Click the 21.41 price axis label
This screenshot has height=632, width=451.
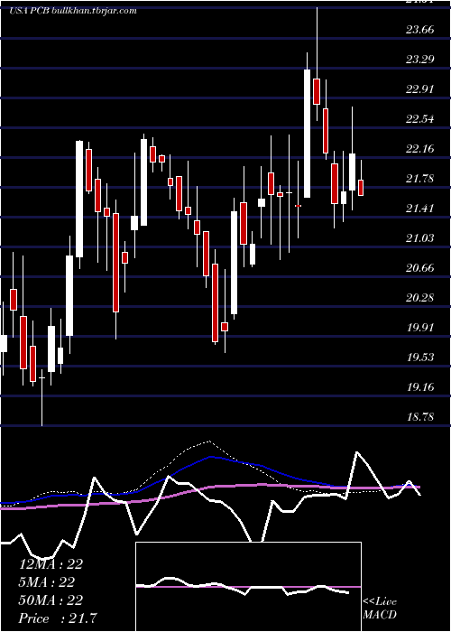coord(419,209)
